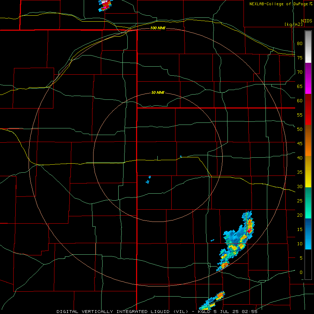Click the 35 value on color scale
Image resolution: width=314 pixels, height=314 pixels.
300,172
